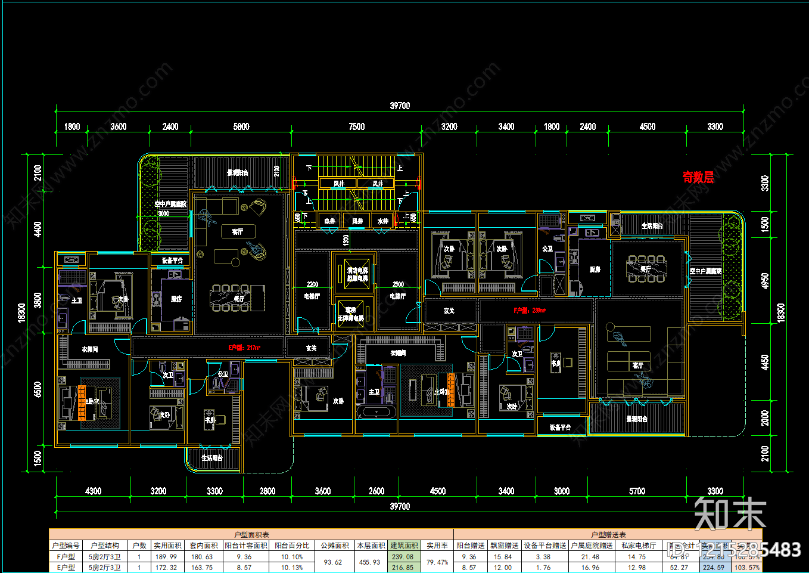Viewport: 809px width, 573px height.
Task: Click the '户属庭院赠送' column header
Action: pos(592,546)
